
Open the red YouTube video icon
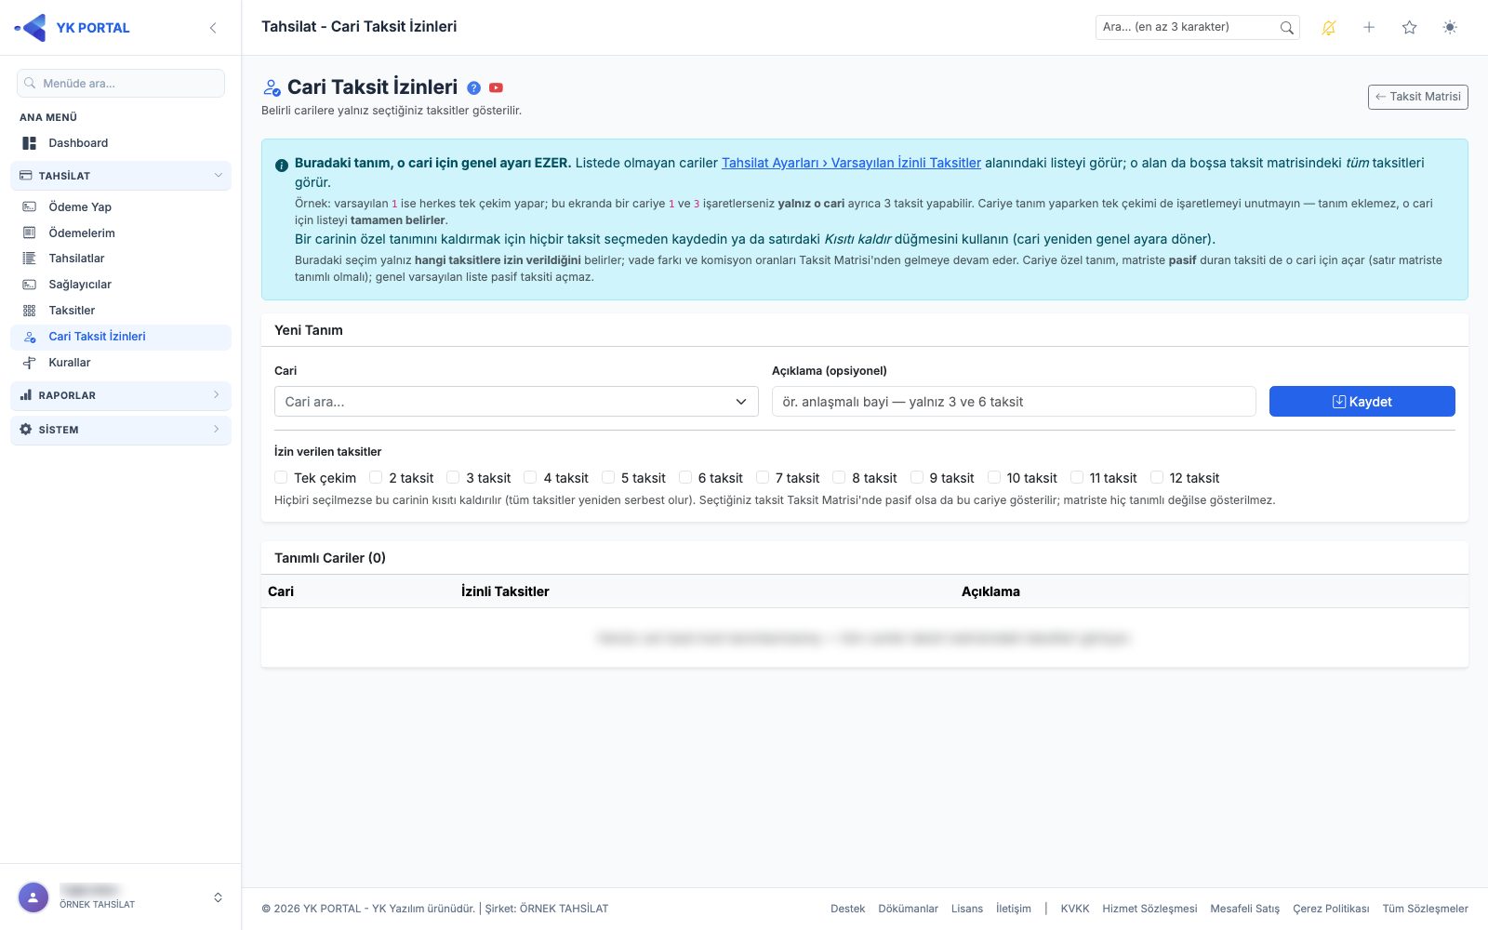[x=496, y=87]
